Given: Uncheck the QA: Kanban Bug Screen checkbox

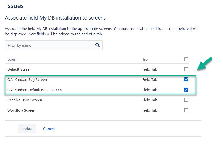Looking at the screenshot, I should tap(186, 79).
